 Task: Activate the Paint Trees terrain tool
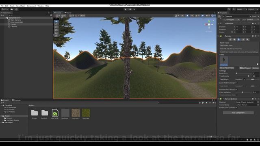[x=239, y=39]
